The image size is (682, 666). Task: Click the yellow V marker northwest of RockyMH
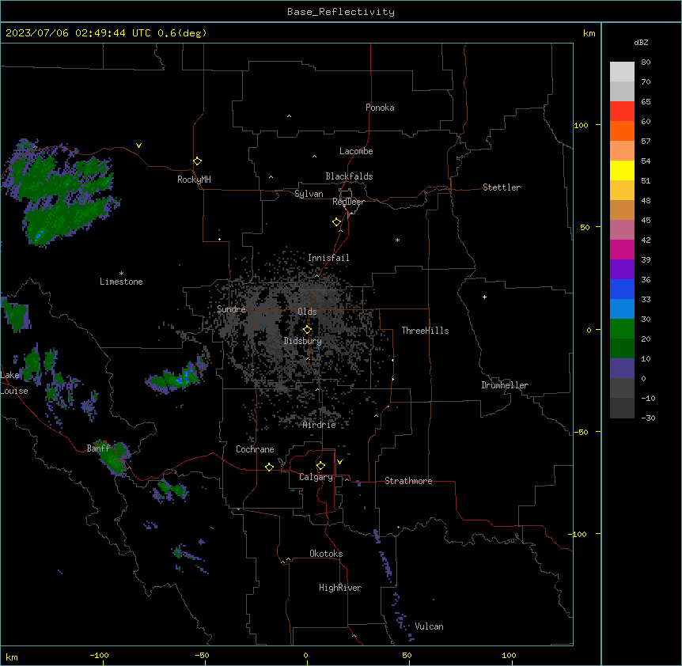click(138, 146)
